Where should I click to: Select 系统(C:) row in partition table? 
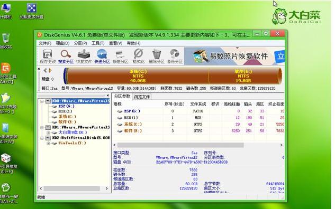click(x=198, y=124)
